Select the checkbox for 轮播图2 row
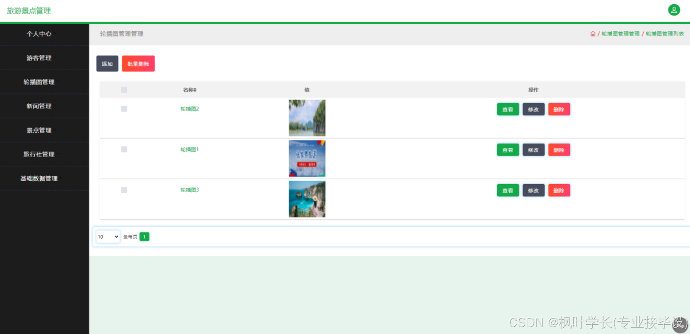Image resolution: width=690 pixels, height=334 pixels. point(124,109)
